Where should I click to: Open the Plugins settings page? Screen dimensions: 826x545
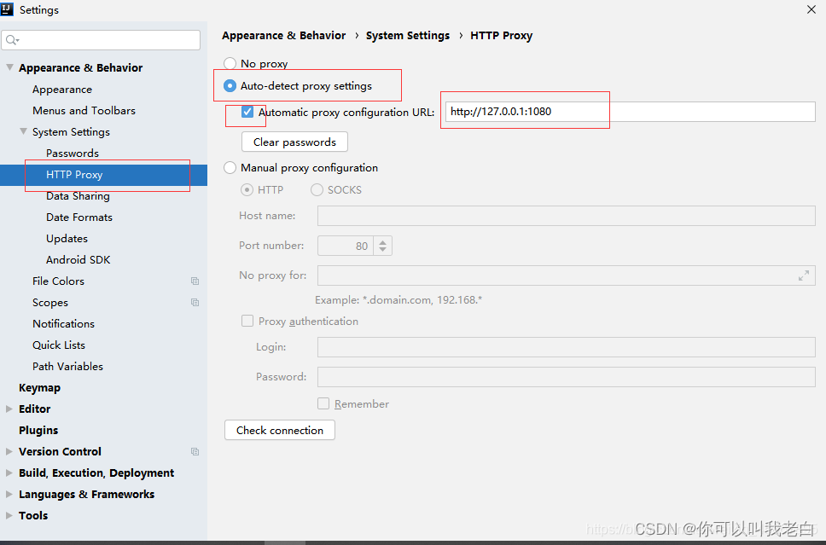pos(38,431)
